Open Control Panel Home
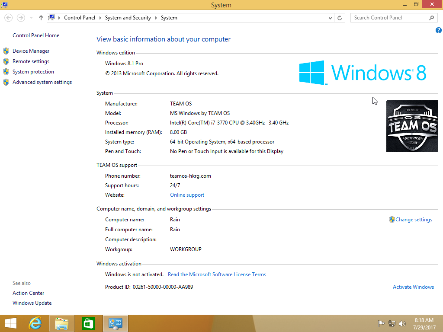443x332 pixels. click(36, 35)
